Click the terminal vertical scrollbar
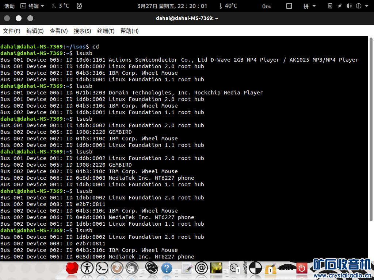The width and height of the screenshot is (374, 280). 371,130
